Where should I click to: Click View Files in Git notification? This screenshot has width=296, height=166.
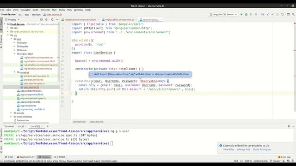tap(228, 149)
